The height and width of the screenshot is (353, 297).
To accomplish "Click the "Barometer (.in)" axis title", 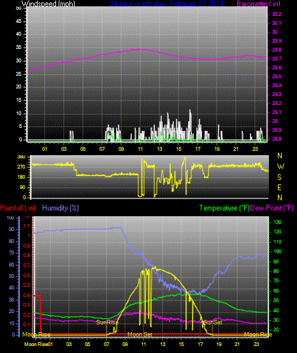I will pos(259,4).
